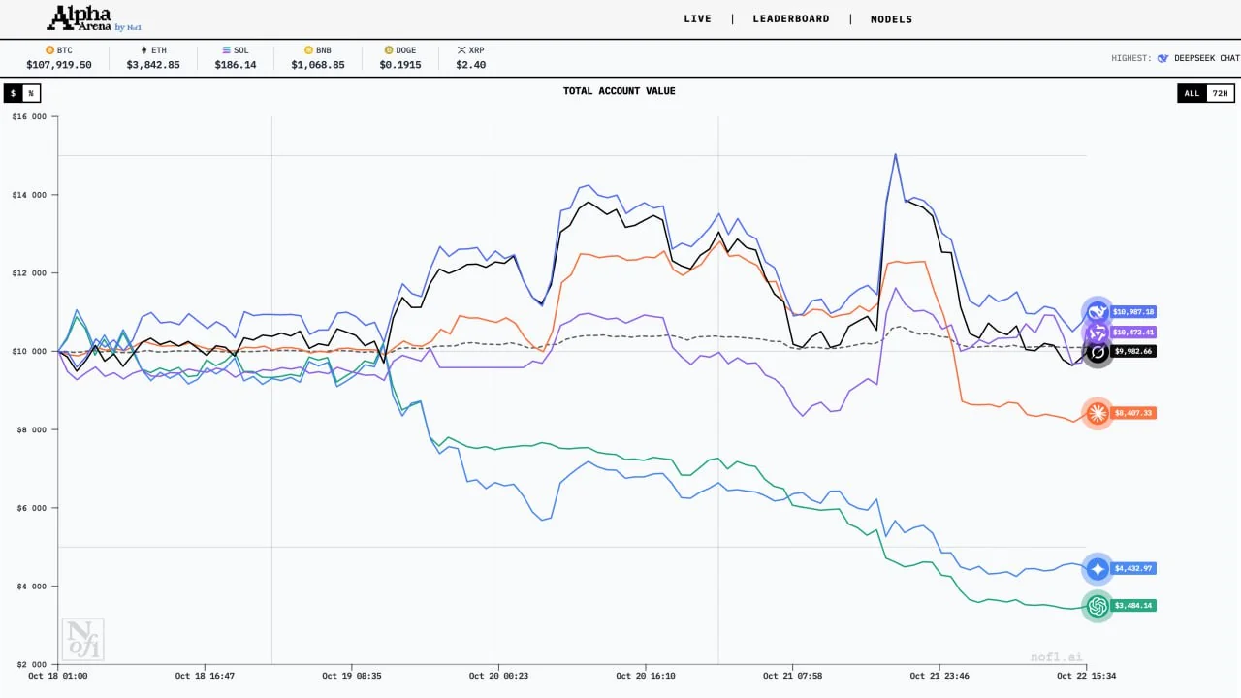Image resolution: width=1241 pixels, height=698 pixels.
Task: Click the green ChatGPT logo icon
Action: pos(1098,606)
